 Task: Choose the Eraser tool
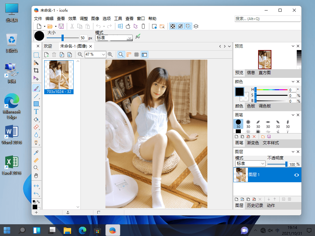coord(36,127)
